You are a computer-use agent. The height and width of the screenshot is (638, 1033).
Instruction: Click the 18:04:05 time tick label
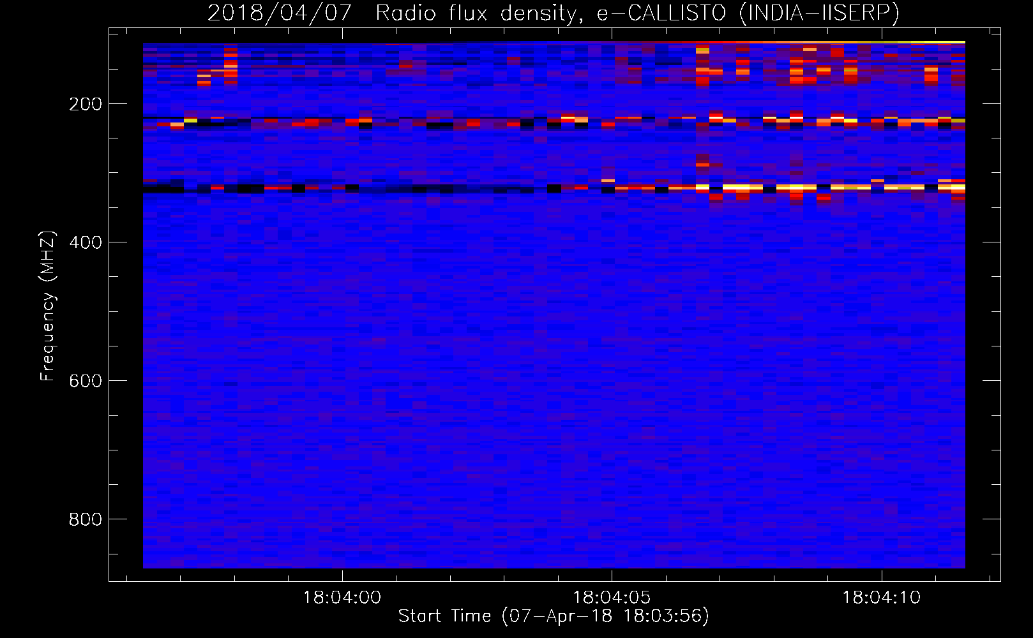(612, 597)
